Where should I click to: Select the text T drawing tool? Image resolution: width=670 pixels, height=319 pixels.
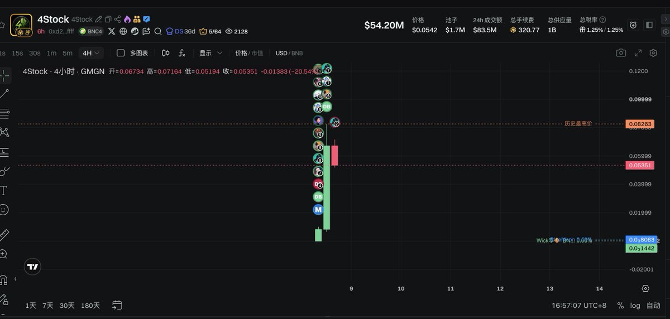coord(4,191)
